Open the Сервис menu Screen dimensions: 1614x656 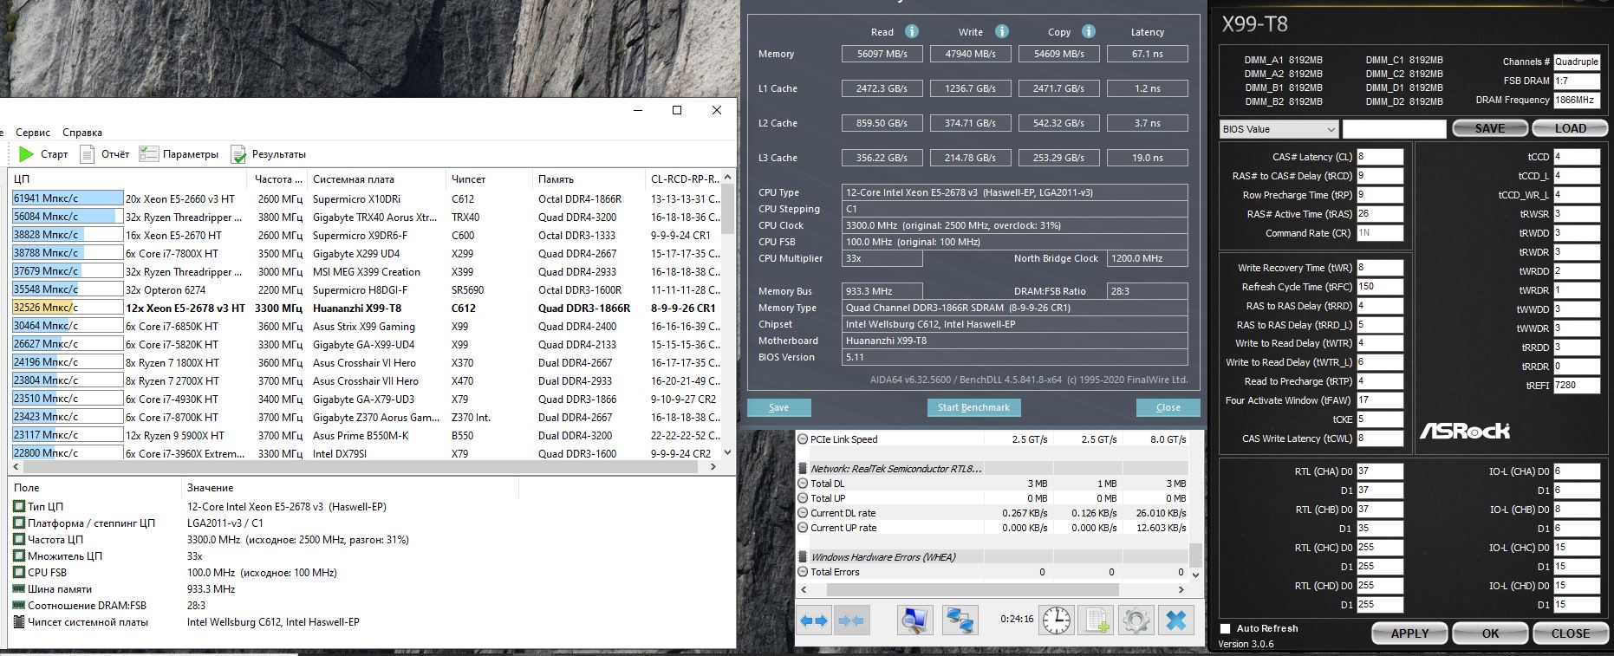click(x=33, y=133)
